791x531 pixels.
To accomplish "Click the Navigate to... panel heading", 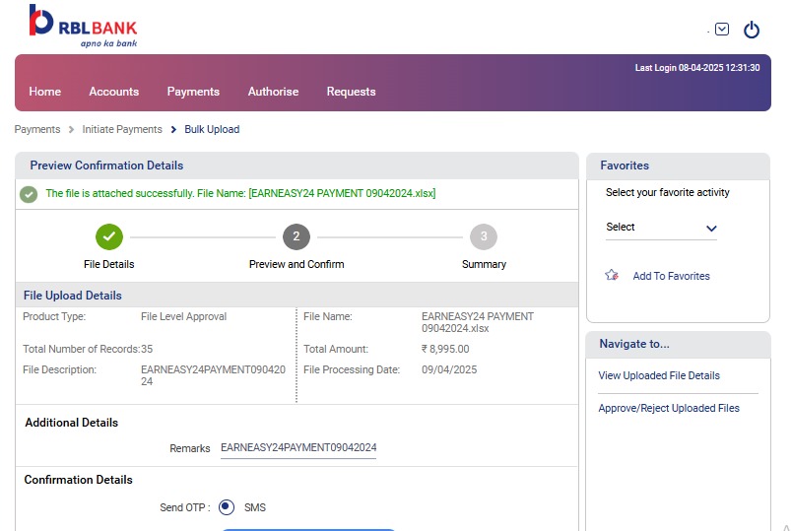I will click(634, 344).
